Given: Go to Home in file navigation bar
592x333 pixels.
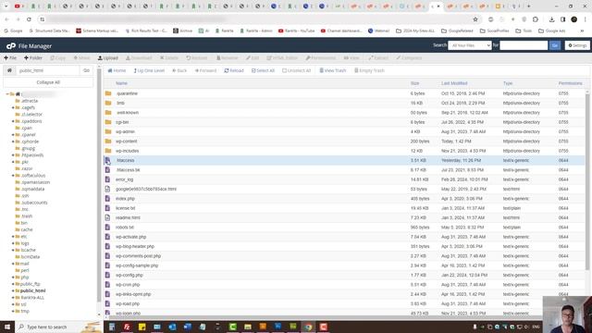Looking at the screenshot, I should (117, 70).
